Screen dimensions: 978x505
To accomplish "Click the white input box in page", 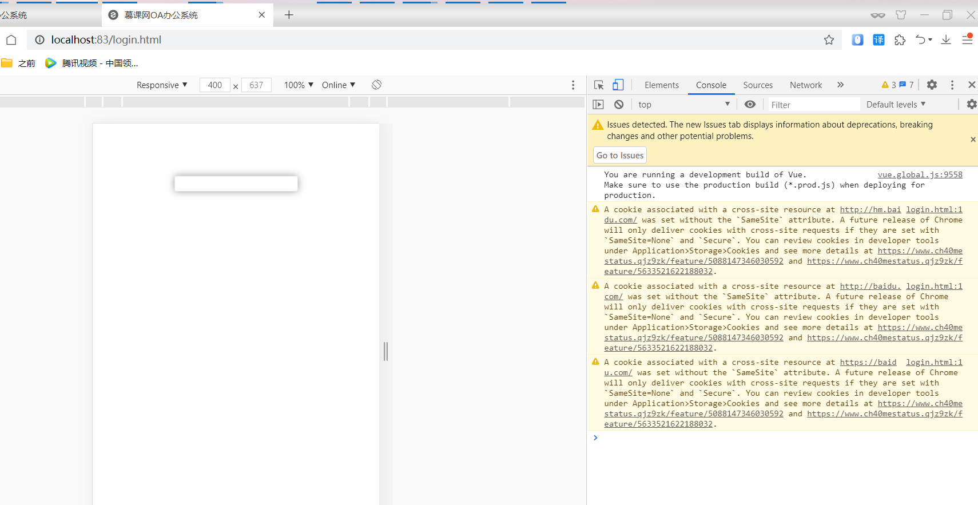I will pyautogui.click(x=236, y=184).
